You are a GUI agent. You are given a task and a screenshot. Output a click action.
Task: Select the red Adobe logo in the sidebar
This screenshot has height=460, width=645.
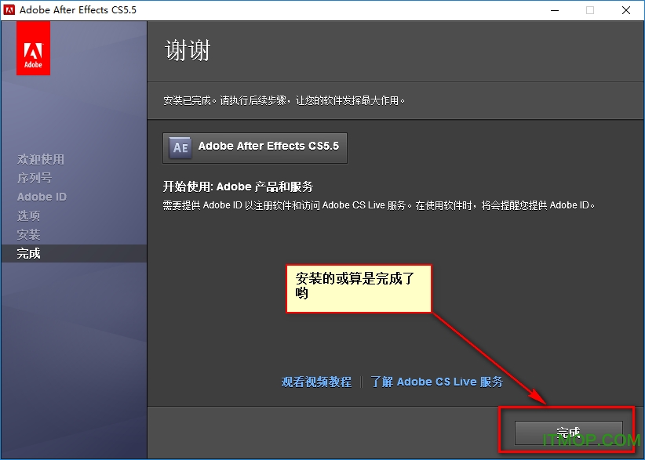33,47
